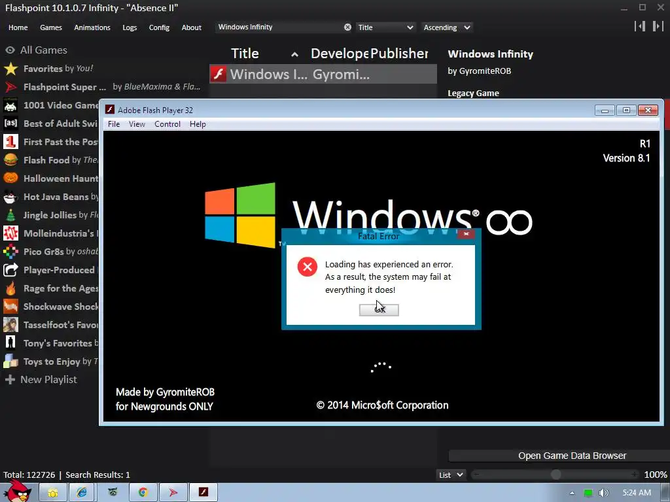Open Pico Gr8s playlist icon
Screen dimensions: 670x502
pos(10,252)
